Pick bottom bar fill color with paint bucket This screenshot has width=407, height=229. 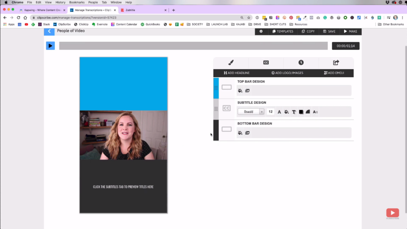click(240, 133)
